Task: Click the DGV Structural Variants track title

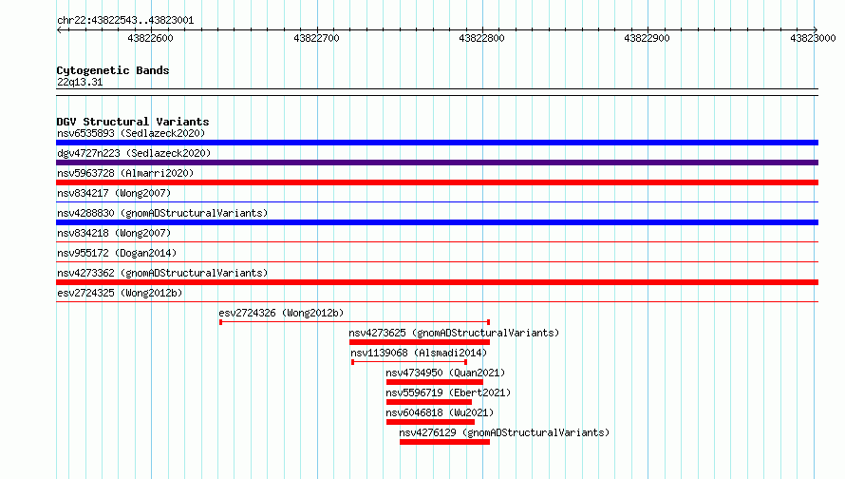Action: coord(133,122)
